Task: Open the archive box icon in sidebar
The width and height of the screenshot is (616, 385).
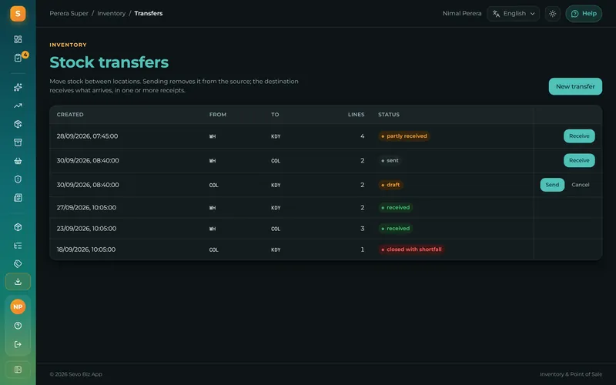Action: (x=18, y=142)
